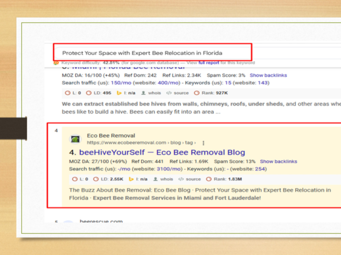Open the '400/mo' website traffic link
The image size is (341, 255).
click(x=169, y=83)
